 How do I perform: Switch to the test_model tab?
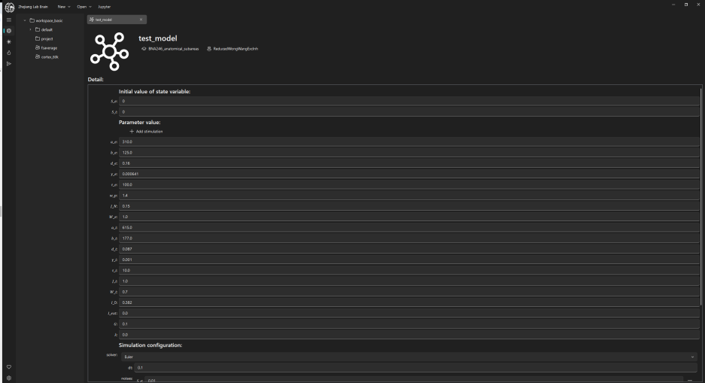coord(117,20)
